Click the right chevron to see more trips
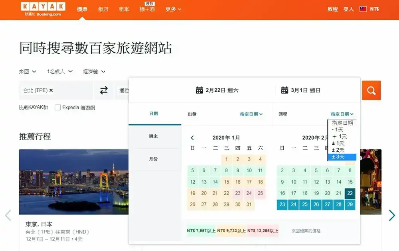The width and height of the screenshot is (399, 251). [x=392, y=215]
